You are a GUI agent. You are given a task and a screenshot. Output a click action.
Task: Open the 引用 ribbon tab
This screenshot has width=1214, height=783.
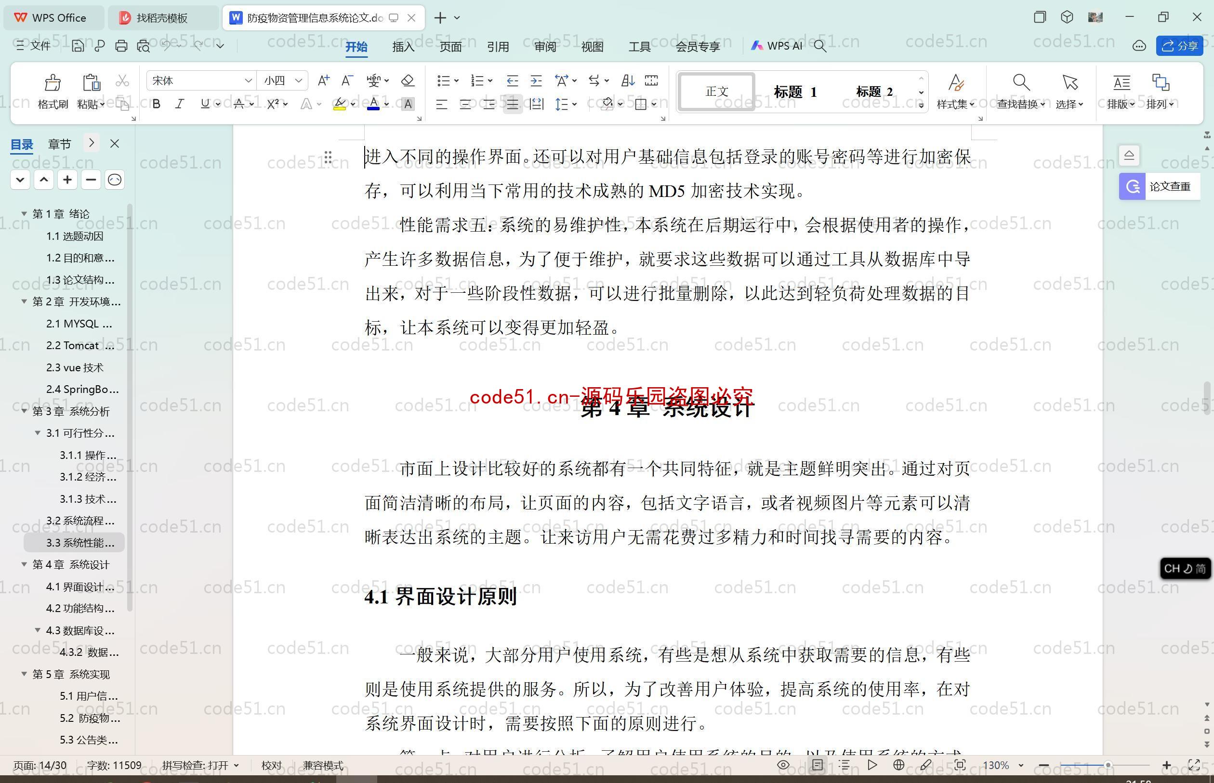tap(497, 47)
